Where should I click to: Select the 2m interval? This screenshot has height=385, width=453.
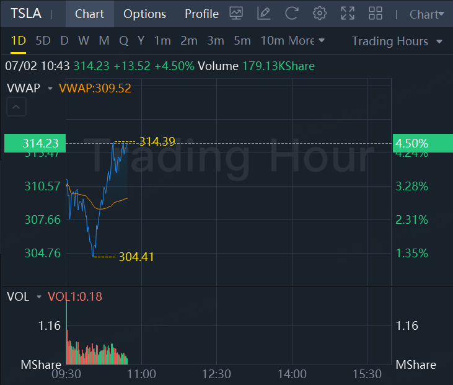[x=189, y=41]
